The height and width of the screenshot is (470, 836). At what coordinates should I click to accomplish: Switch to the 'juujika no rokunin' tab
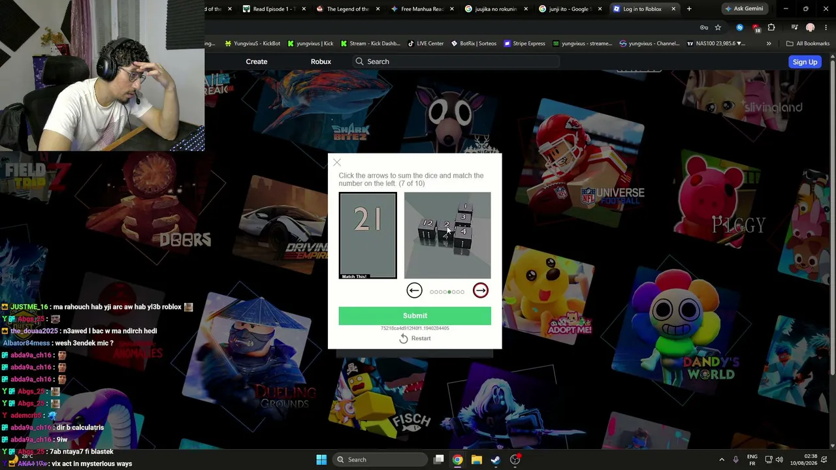[494, 9]
